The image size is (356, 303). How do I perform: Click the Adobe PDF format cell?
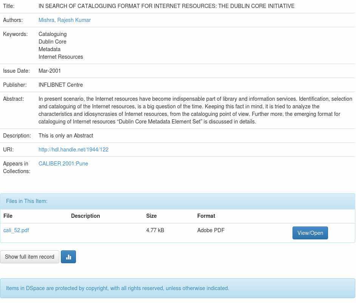tap(211, 230)
